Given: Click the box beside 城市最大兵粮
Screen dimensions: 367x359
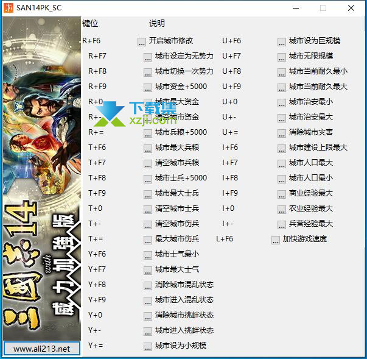Looking at the screenshot, I should pos(148,148).
